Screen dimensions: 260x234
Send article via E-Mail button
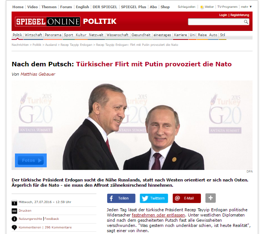187,198
